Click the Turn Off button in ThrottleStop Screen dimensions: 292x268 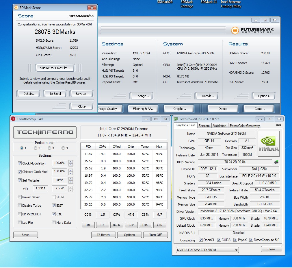(x=155, y=235)
